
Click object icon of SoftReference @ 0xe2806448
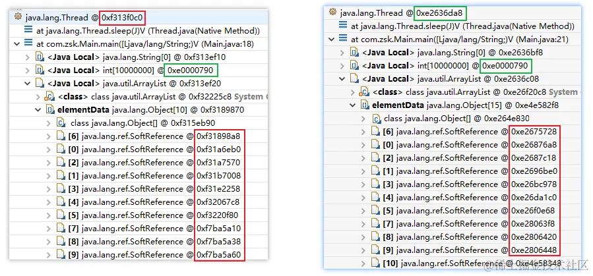375,250
